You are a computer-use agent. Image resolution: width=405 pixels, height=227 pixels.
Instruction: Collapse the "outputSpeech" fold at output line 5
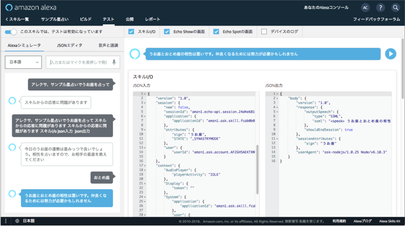pyautogui.click(x=277, y=112)
